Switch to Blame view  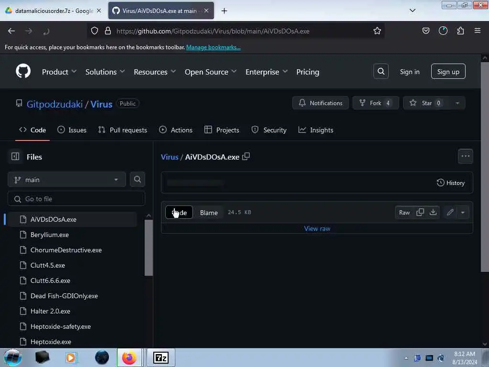coord(209,213)
